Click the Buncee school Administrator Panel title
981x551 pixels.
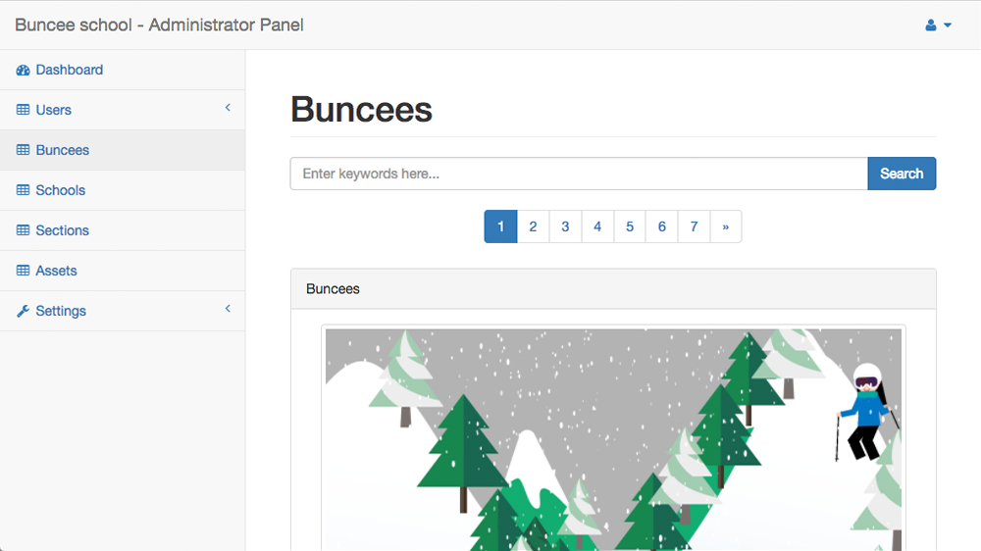point(159,25)
